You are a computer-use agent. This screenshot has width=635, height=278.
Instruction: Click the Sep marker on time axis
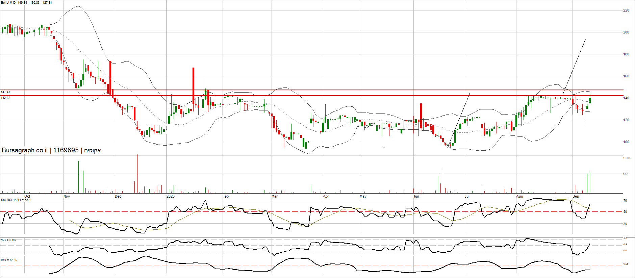(x=576, y=196)
